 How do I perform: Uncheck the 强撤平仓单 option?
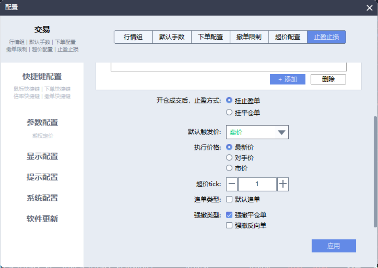229,215
